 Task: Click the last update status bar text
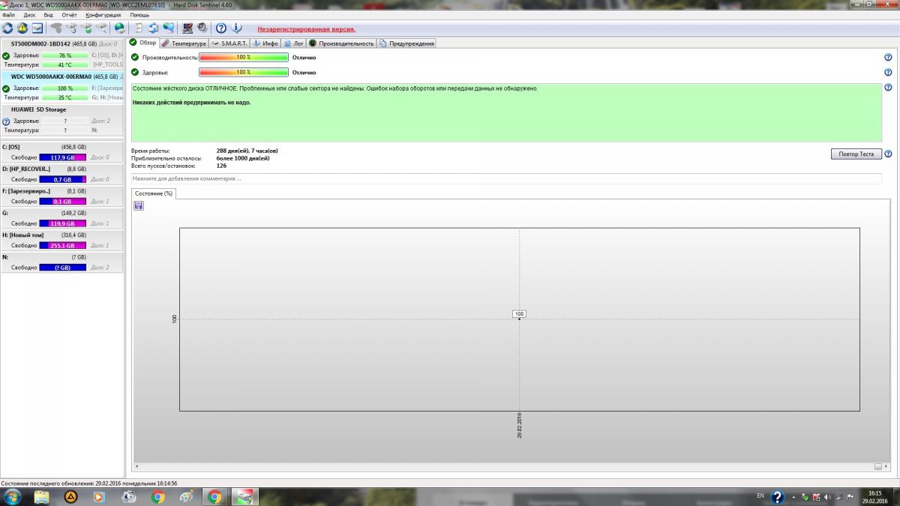(x=89, y=484)
